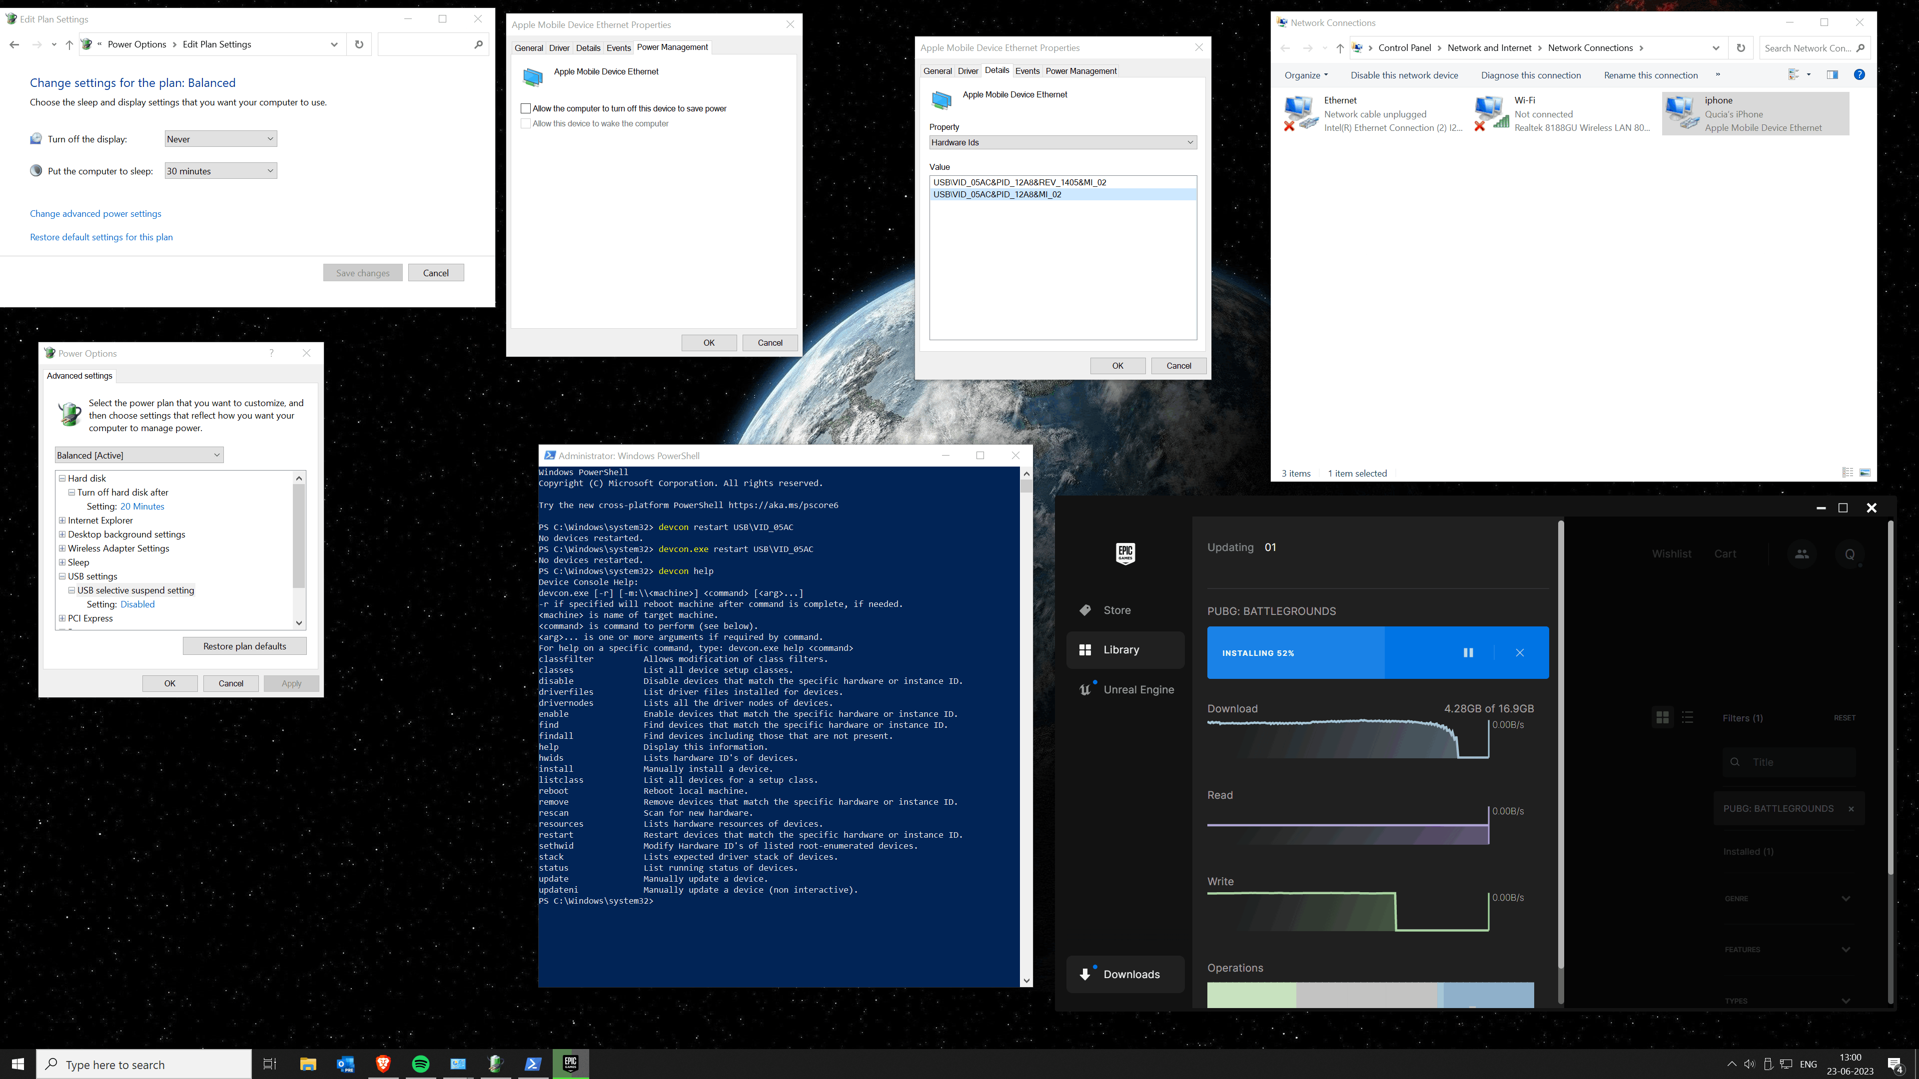The image size is (1919, 1079).
Task: Click help icon in Network Connections
Action: [1860, 74]
